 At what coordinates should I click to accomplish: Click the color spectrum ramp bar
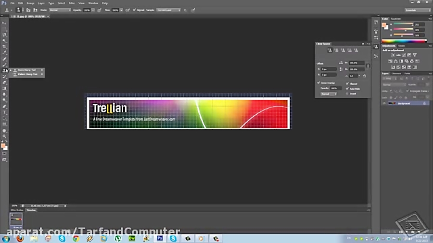point(404,41)
